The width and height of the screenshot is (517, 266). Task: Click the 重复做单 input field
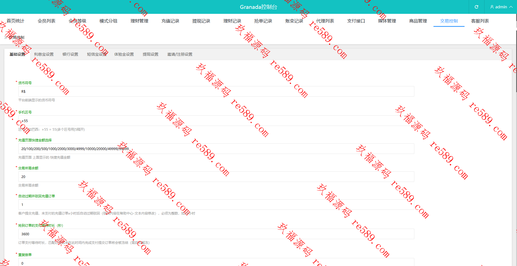(x=216, y=262)
